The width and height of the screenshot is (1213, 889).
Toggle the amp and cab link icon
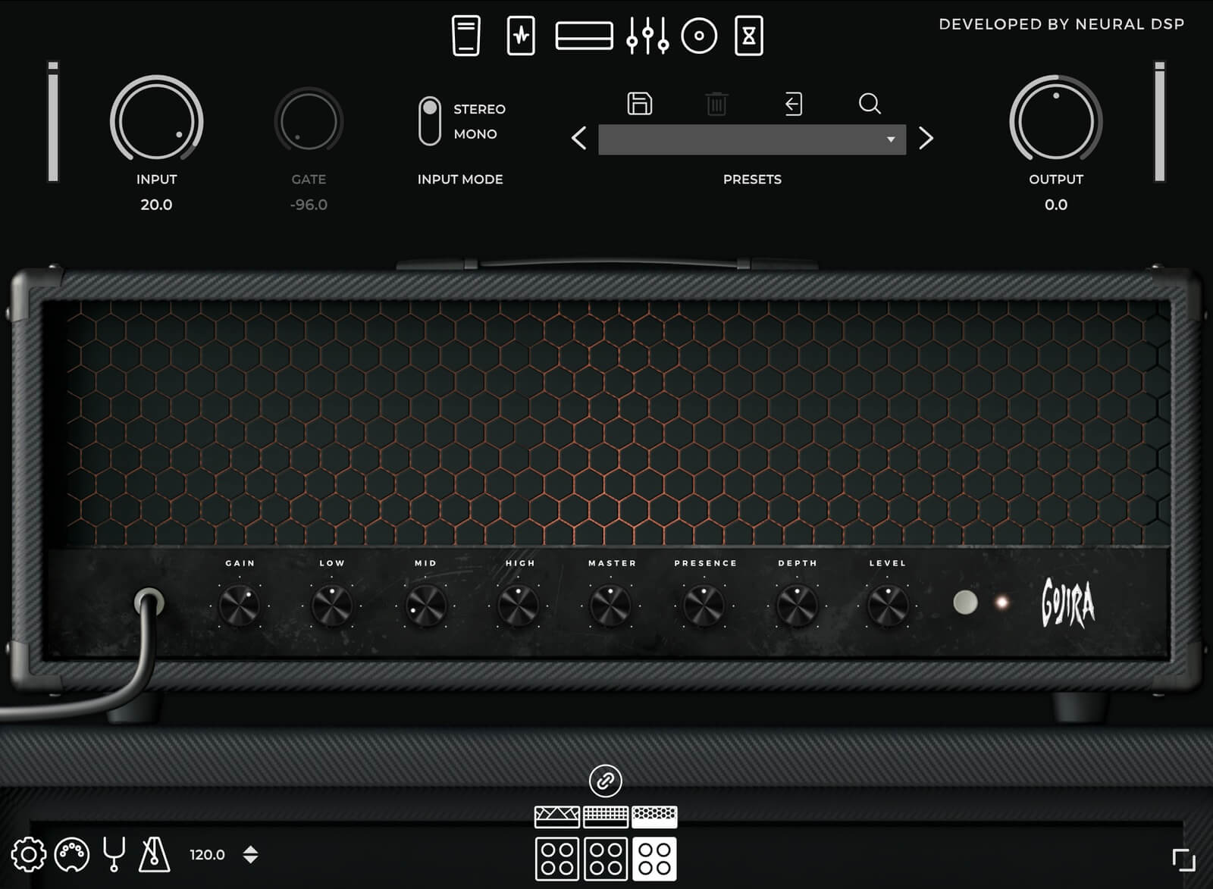(x=605, y=781)
